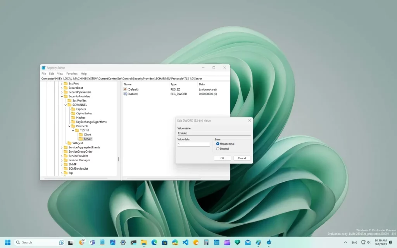Open the Photos app from the taskbar

[113, 243]
